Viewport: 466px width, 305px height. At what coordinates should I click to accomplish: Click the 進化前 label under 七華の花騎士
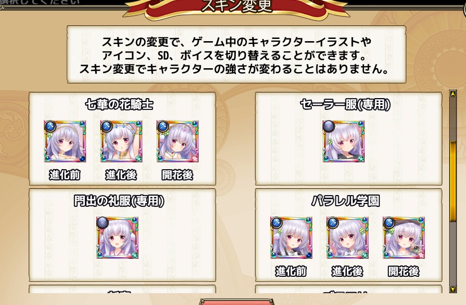click(x=65, y=175)
